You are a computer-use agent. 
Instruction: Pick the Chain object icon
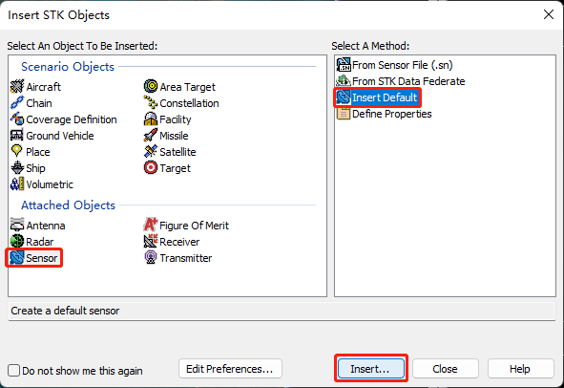(17, 103)
